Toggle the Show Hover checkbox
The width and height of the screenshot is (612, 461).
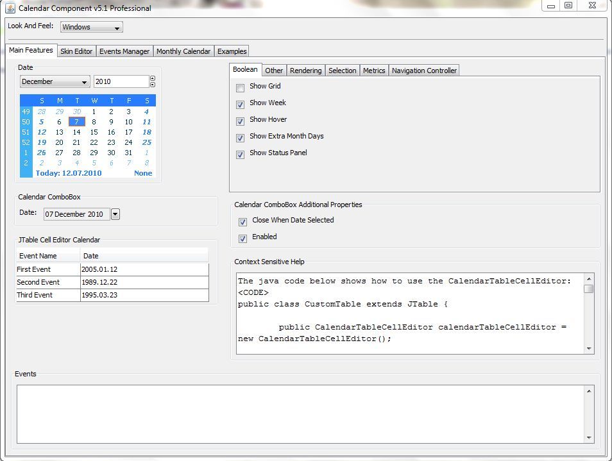[x=241, y=121]
